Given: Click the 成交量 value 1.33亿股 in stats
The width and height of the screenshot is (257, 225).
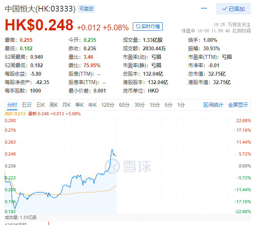Looking at the screenshot, I should (x=153, y=40).
